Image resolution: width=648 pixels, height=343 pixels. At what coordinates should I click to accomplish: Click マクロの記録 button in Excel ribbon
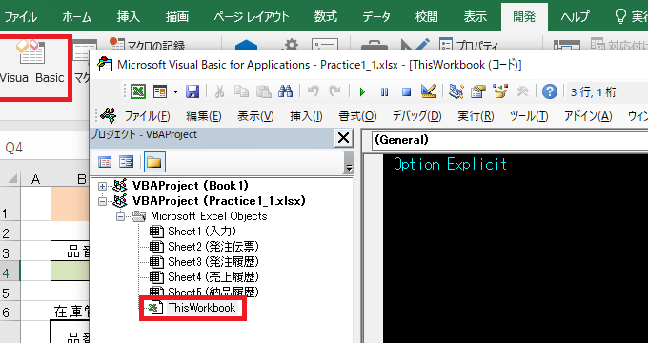tap(147, 45)
